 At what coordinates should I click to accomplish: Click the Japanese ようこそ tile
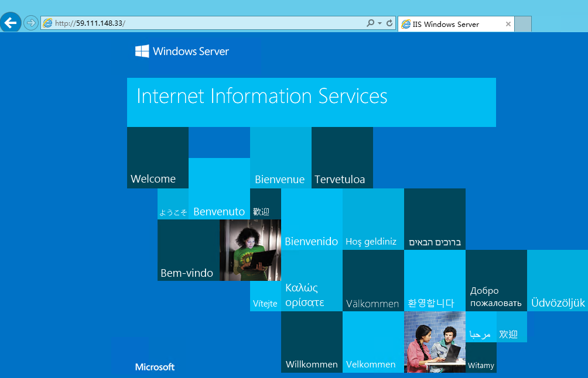(173, 204)
